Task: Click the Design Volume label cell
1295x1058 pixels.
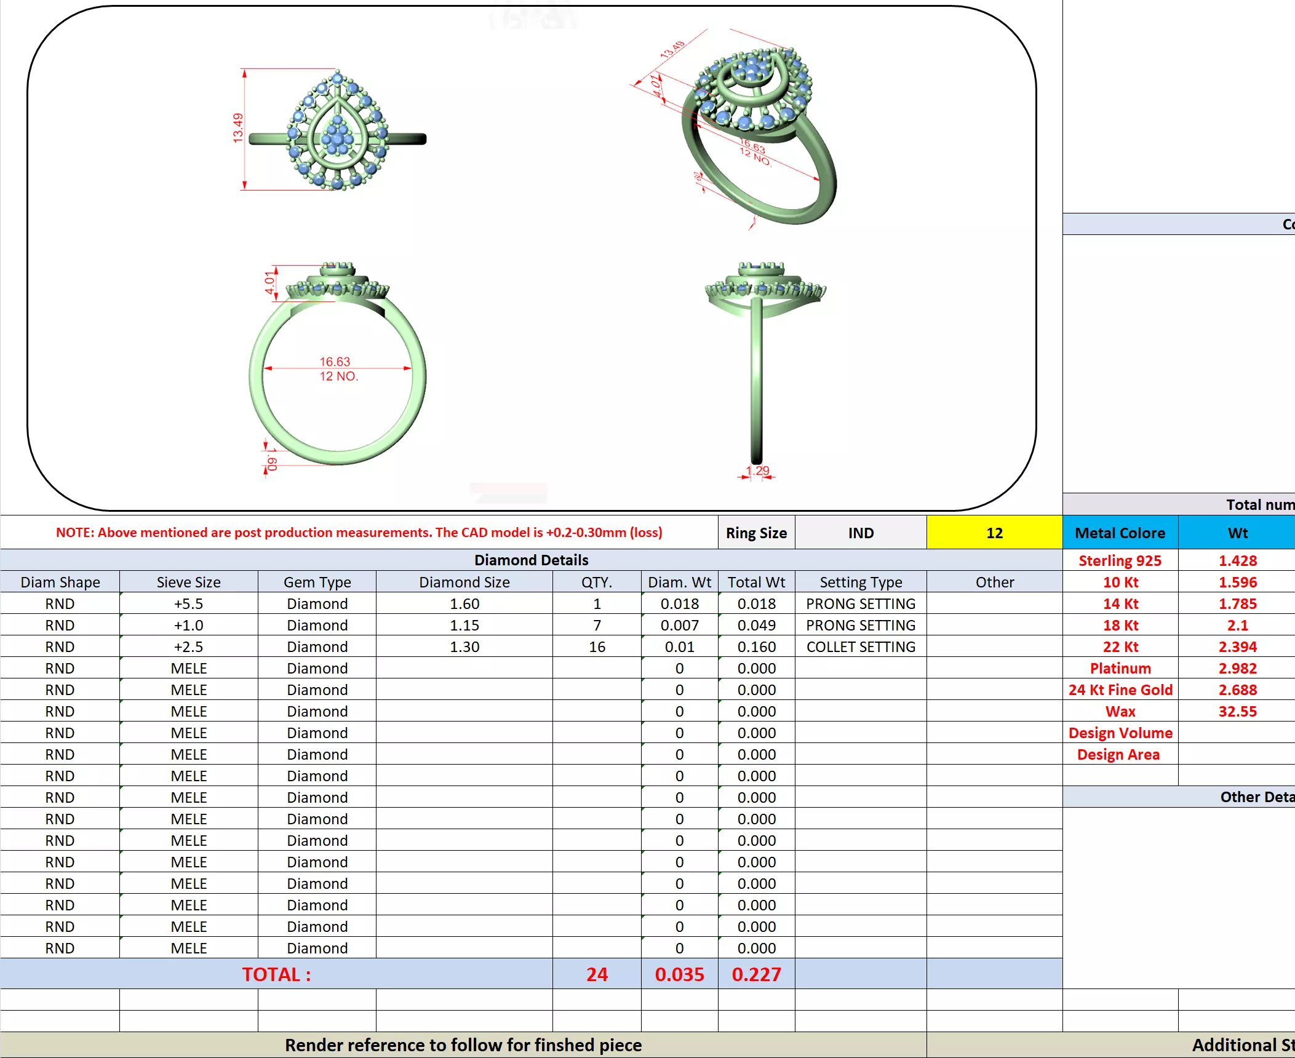Action: click(x=1120, y=733)
